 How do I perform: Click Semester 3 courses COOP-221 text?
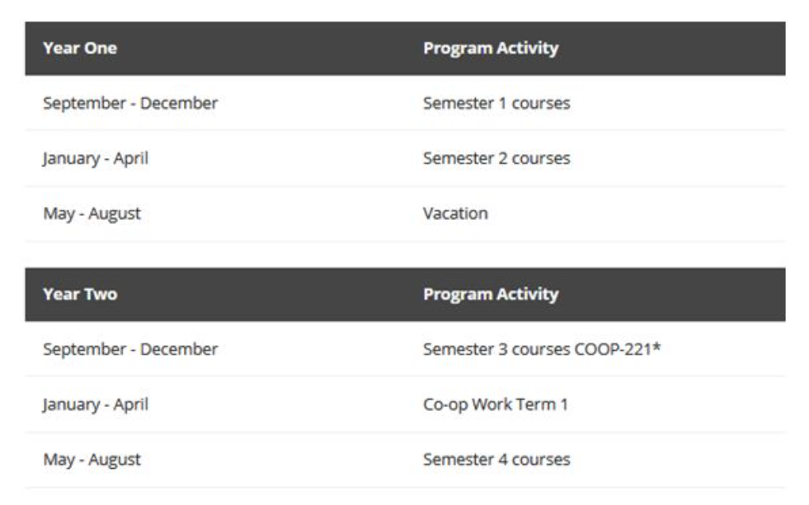click(x=543, y=349)
